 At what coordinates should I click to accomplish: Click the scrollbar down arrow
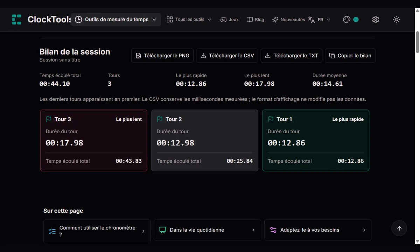417,241
